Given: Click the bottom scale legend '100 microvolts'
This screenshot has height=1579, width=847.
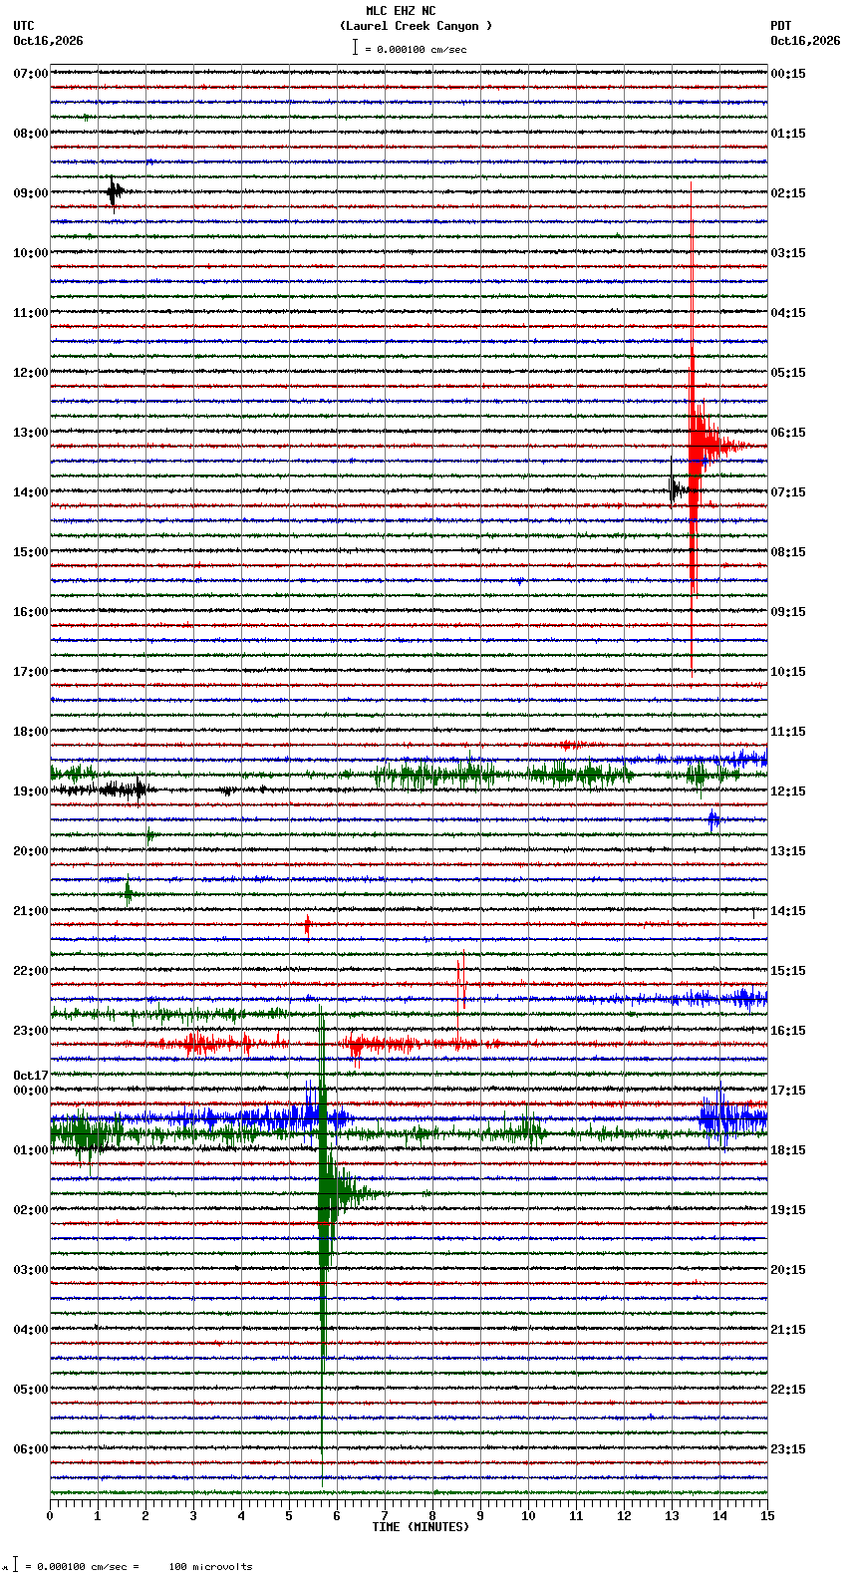Looking at the screenshot, I should click(x=210, y=1566).
